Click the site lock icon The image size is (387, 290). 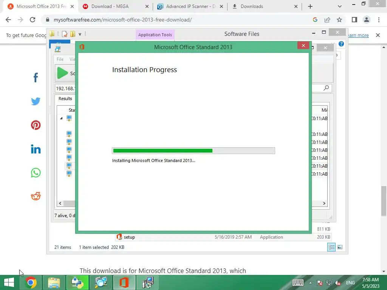click(48, 20)
